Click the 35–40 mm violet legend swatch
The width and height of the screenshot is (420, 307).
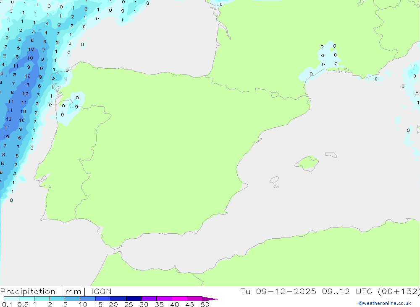[x=164, y=299]
